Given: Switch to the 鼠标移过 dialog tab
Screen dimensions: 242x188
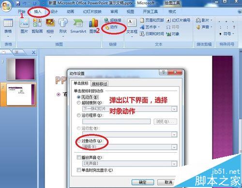Looking at the screenshot, I should pyautogui.click(x=99, y=84).
